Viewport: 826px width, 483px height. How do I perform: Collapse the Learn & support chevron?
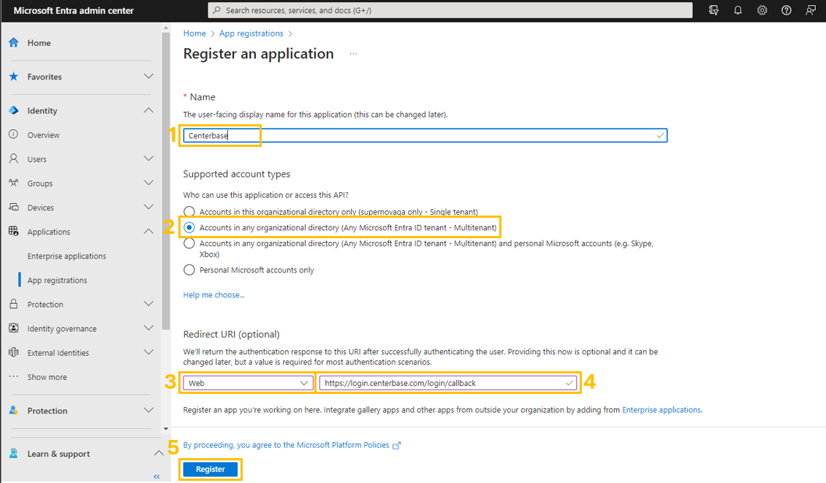158,454
